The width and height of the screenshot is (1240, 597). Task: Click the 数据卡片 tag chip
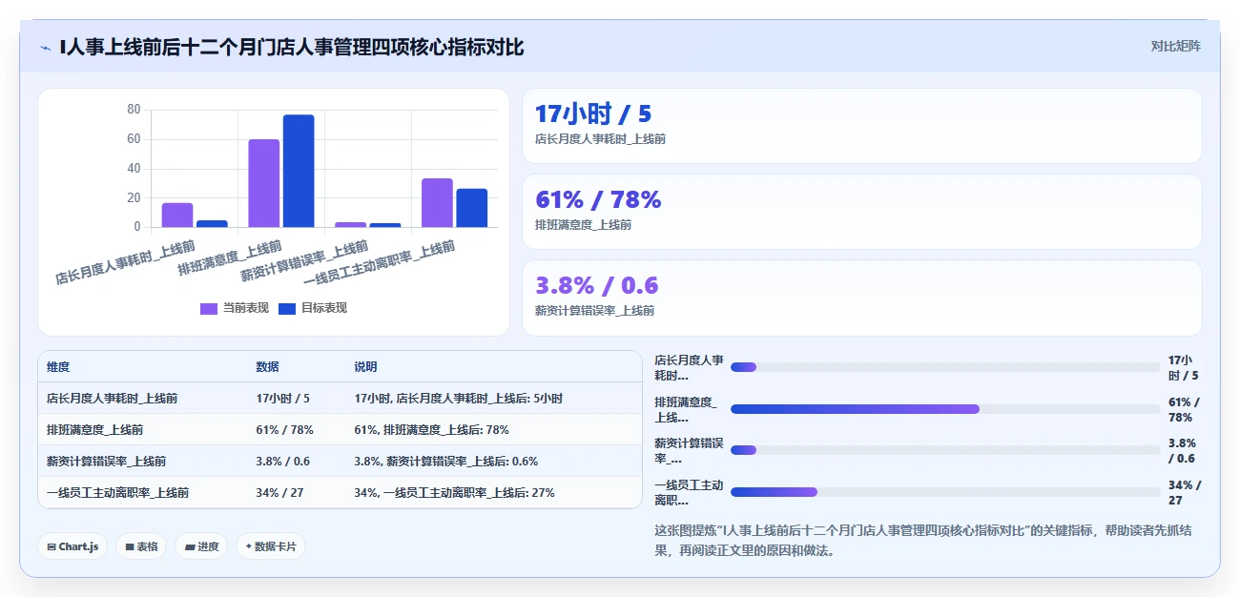pyautogui.click(x=271, y=546)
